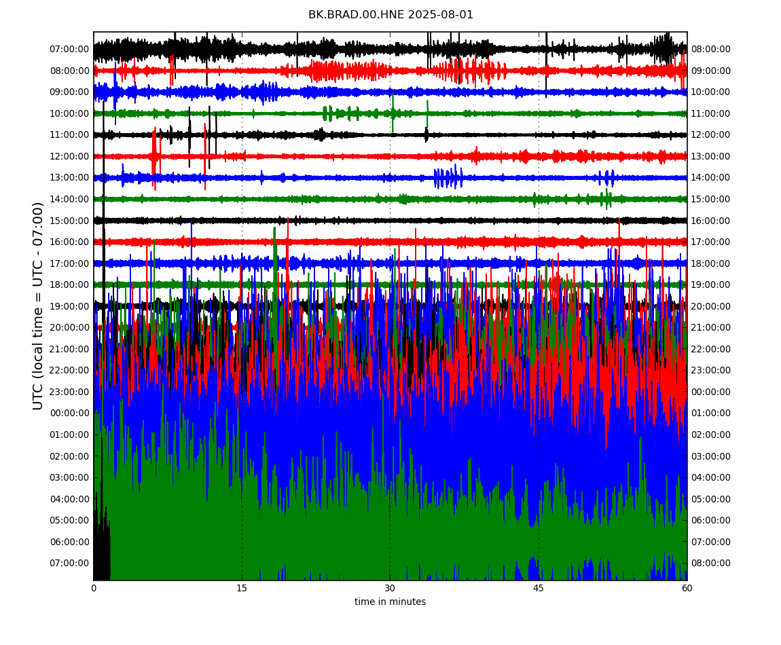Select the left-axis time label 04:00:00
The width and height of the screenshot is (781, 645).
click(70, 499)
